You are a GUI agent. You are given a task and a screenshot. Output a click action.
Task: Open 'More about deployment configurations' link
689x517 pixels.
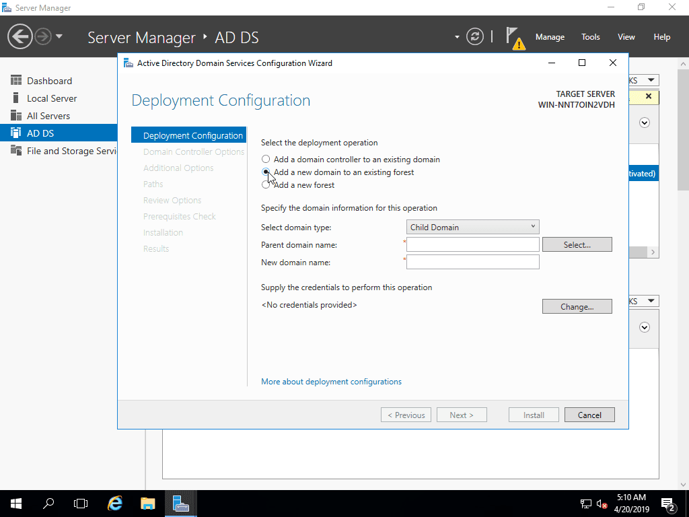coord(331,382)
